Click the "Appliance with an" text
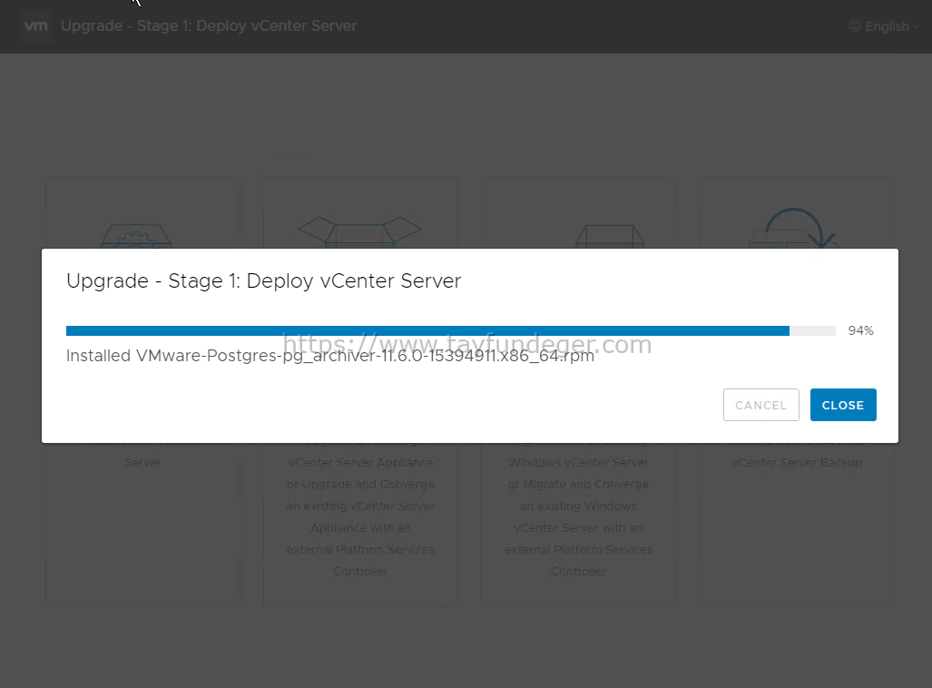 pos(361,528)
